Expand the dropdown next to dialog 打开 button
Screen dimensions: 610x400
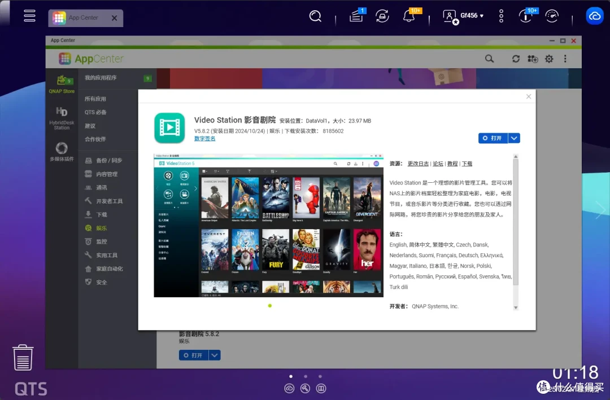[x=515, y=138]
